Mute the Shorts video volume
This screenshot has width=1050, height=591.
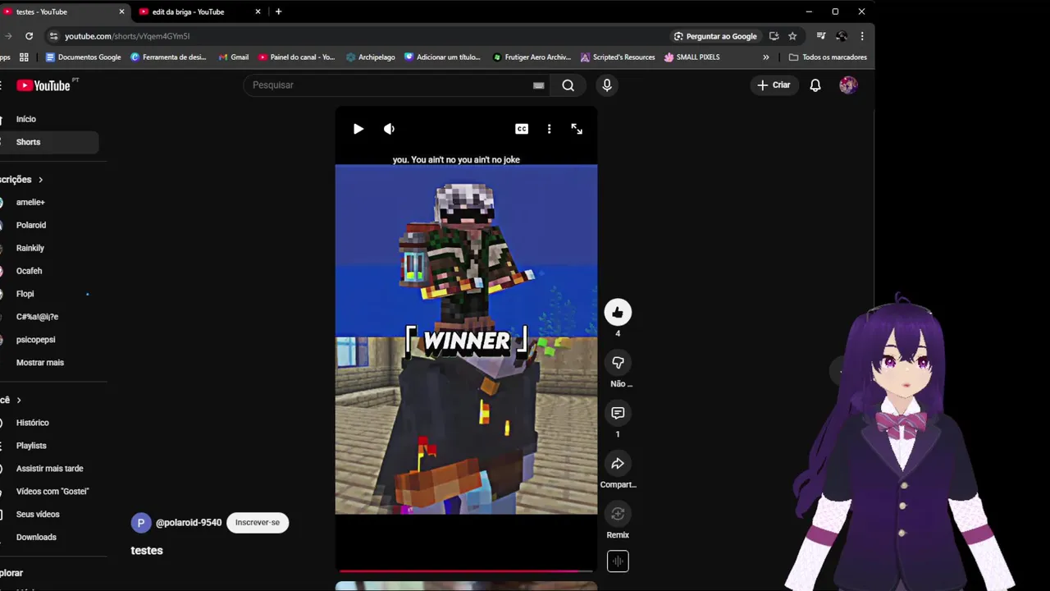pyautogui.click(x=389, y=129)
